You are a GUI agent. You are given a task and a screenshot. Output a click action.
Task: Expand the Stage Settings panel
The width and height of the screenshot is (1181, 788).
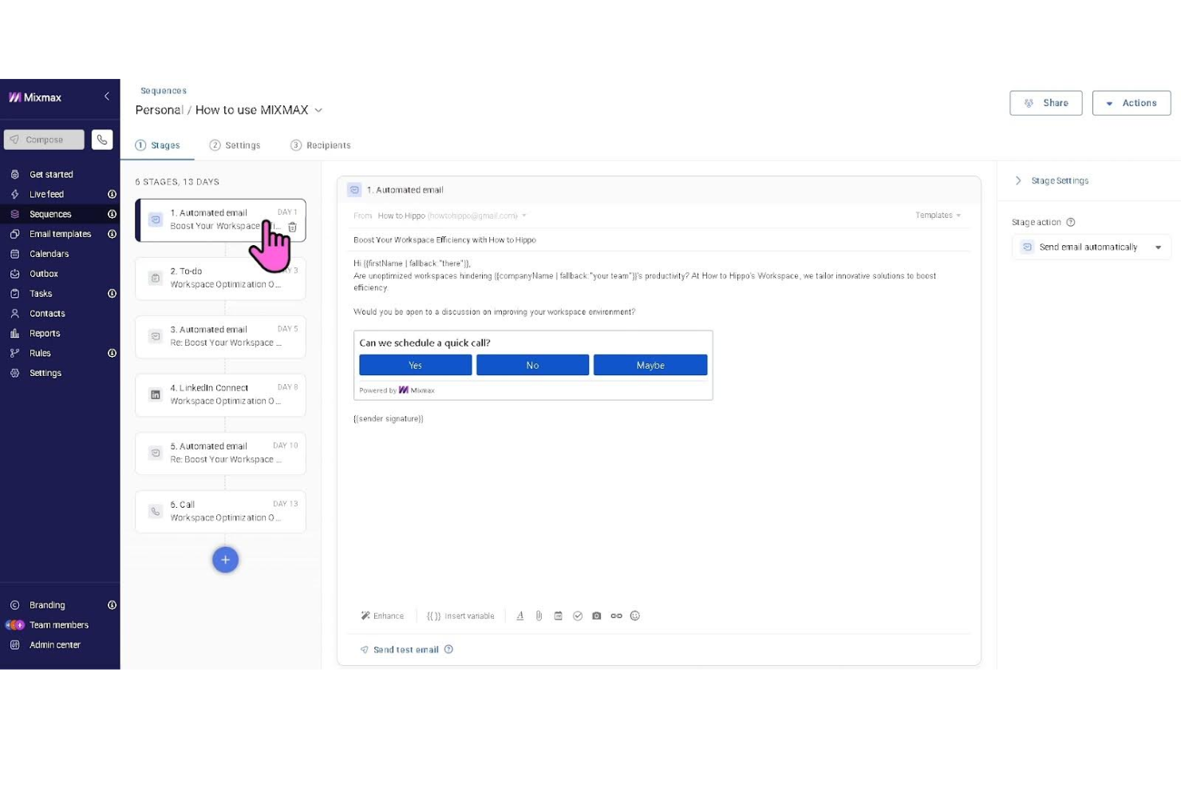click(x=1018, y=180)
